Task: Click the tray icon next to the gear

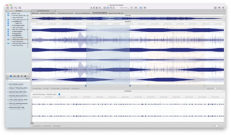Action: tap(219, 8)
